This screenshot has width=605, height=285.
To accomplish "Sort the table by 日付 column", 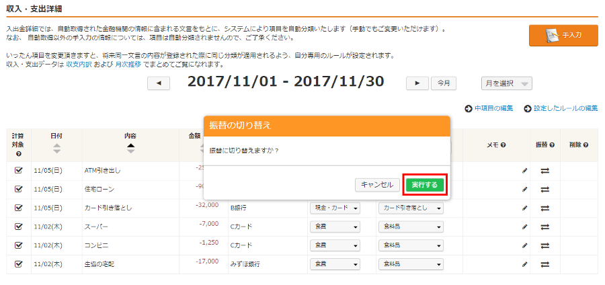I will click(56, 149).
